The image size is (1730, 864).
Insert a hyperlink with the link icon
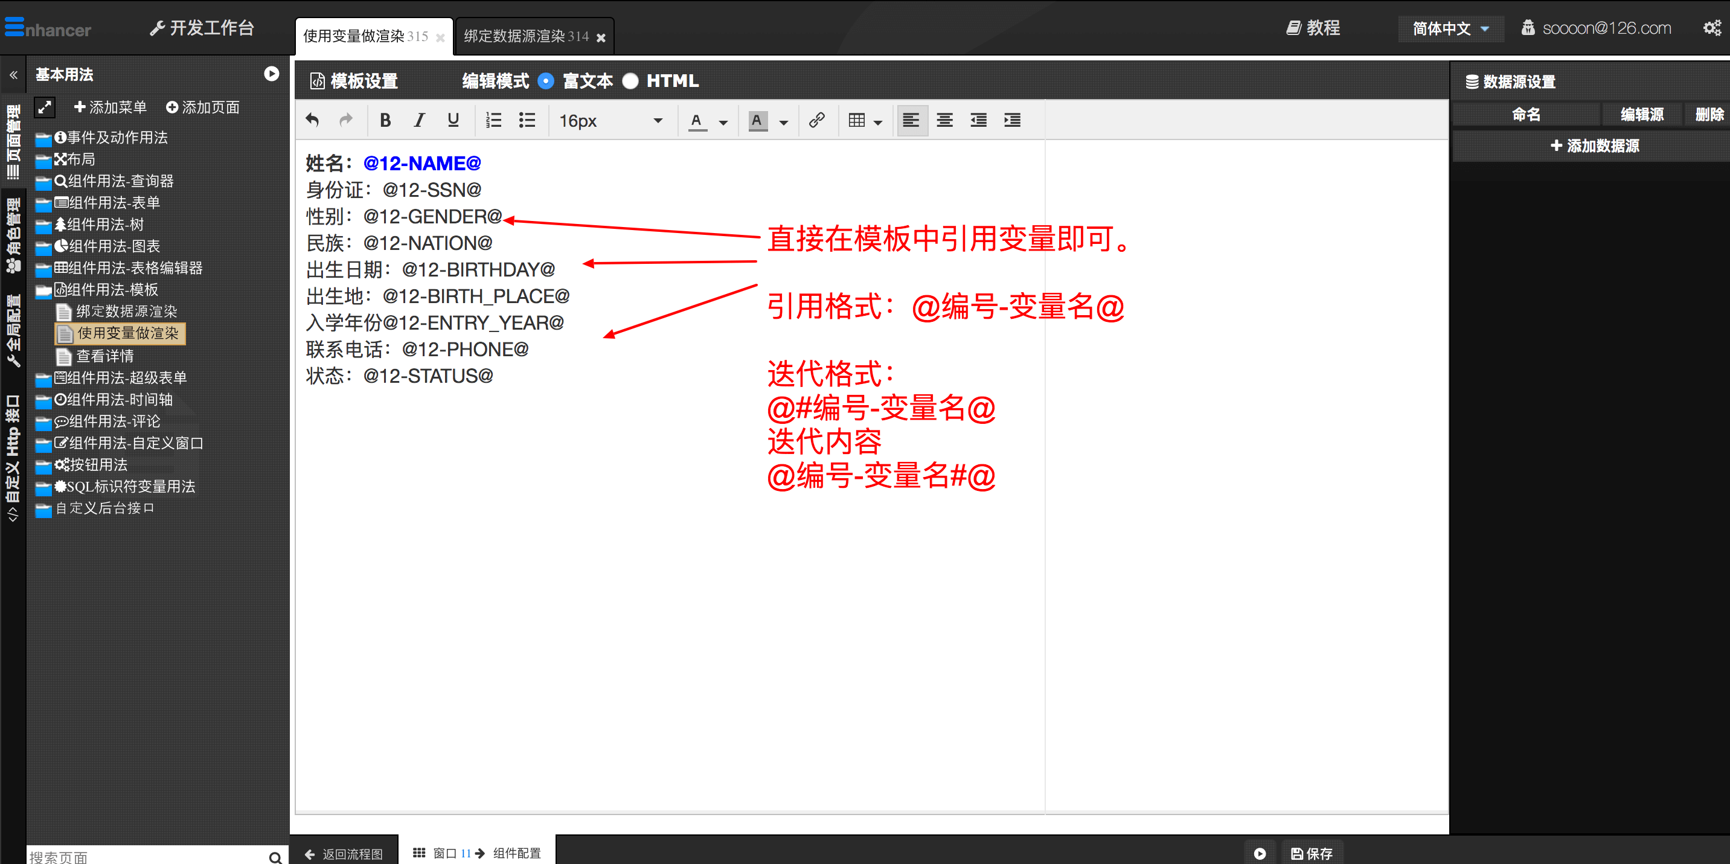[816, 120]
